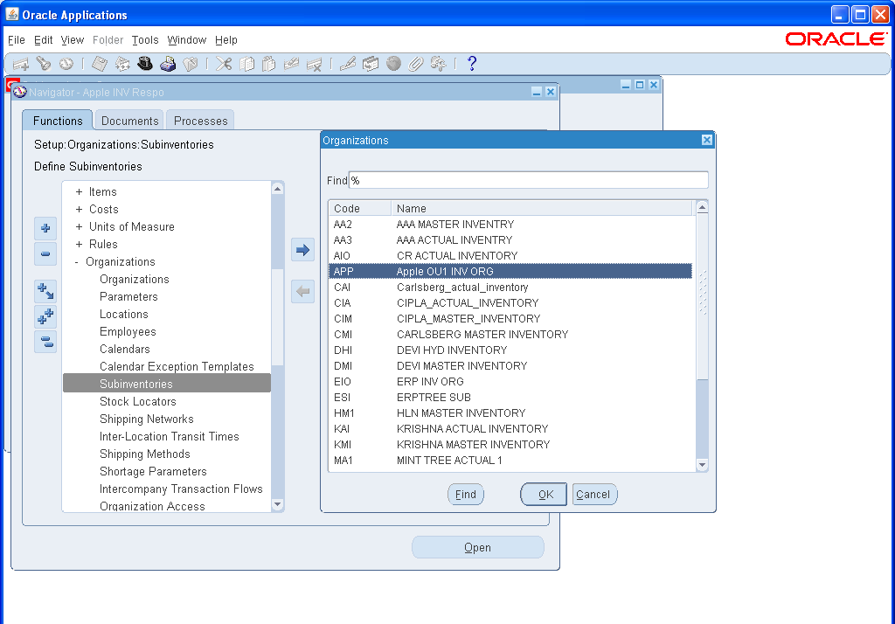Image resolution: width=895 pixels, height=624 pixels.
Task: Expand the Items tree node
Action: (x=79, y=192)
